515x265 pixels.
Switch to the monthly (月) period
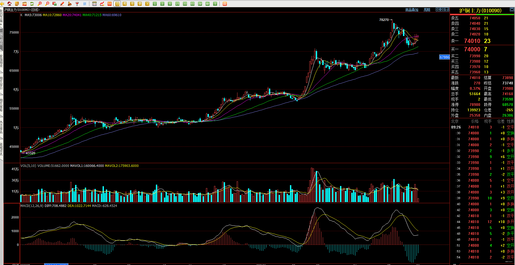pyautogui.click(x=132, y=4)
